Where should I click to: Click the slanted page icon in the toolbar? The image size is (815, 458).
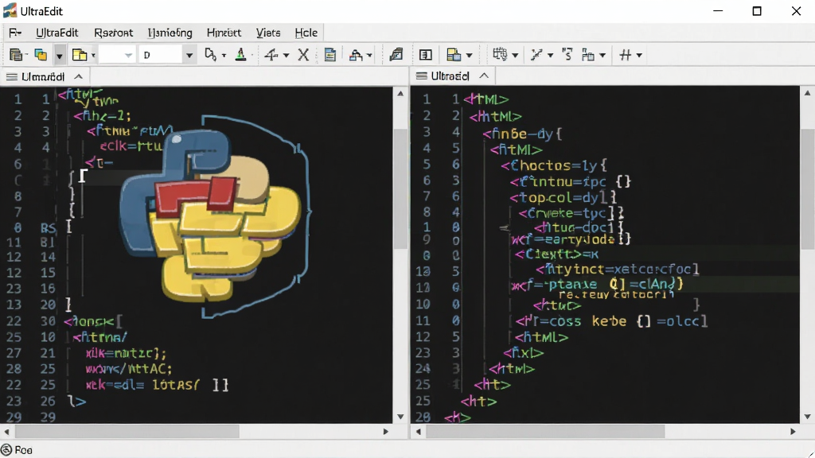point(396,55)
